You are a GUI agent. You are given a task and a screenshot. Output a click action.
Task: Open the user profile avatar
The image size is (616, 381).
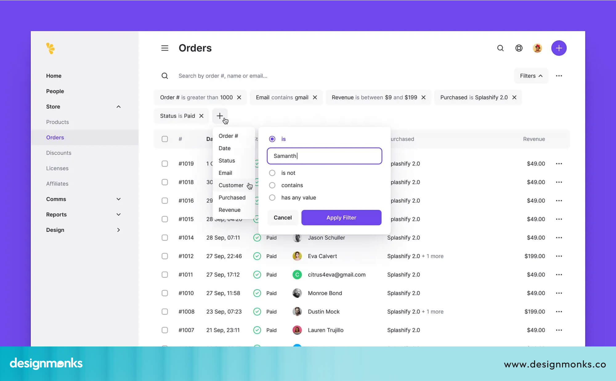tap(537, 48)
